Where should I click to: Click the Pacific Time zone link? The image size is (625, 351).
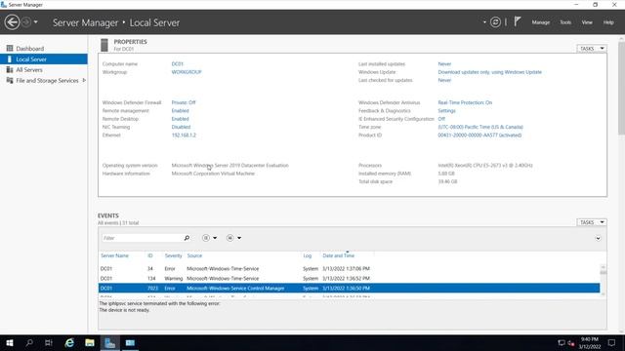pyautogui.click(x=480, y=127)
